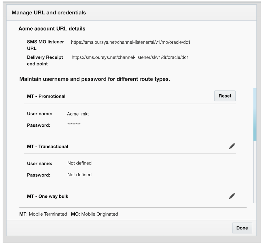Click the SMS MO listener URL label
The width and height of the screenshot is (265, 243).
[45, 45]
